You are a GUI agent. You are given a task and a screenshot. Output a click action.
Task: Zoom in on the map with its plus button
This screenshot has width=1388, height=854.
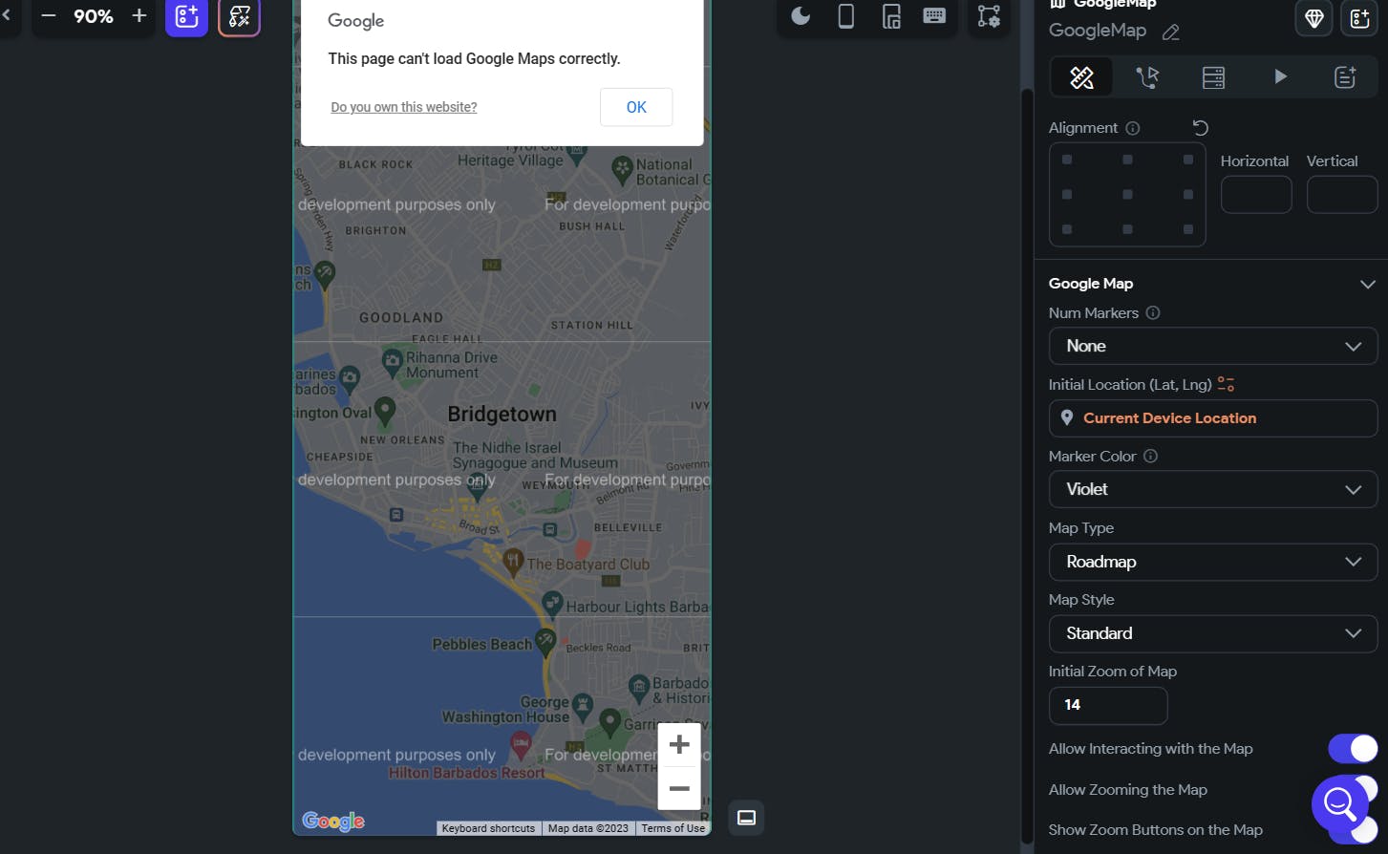pos(679,744)
